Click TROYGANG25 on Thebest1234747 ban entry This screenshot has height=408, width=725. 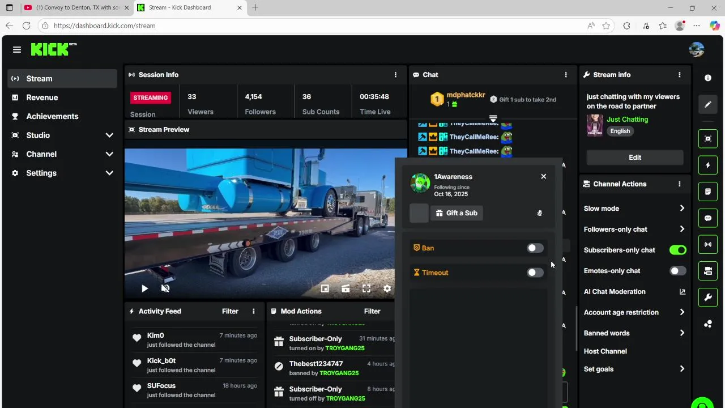pyautogui.click(x=339, y=373)
